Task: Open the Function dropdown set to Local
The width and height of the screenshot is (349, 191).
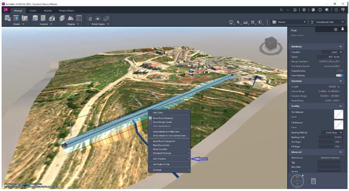Action: coord(332,52)
